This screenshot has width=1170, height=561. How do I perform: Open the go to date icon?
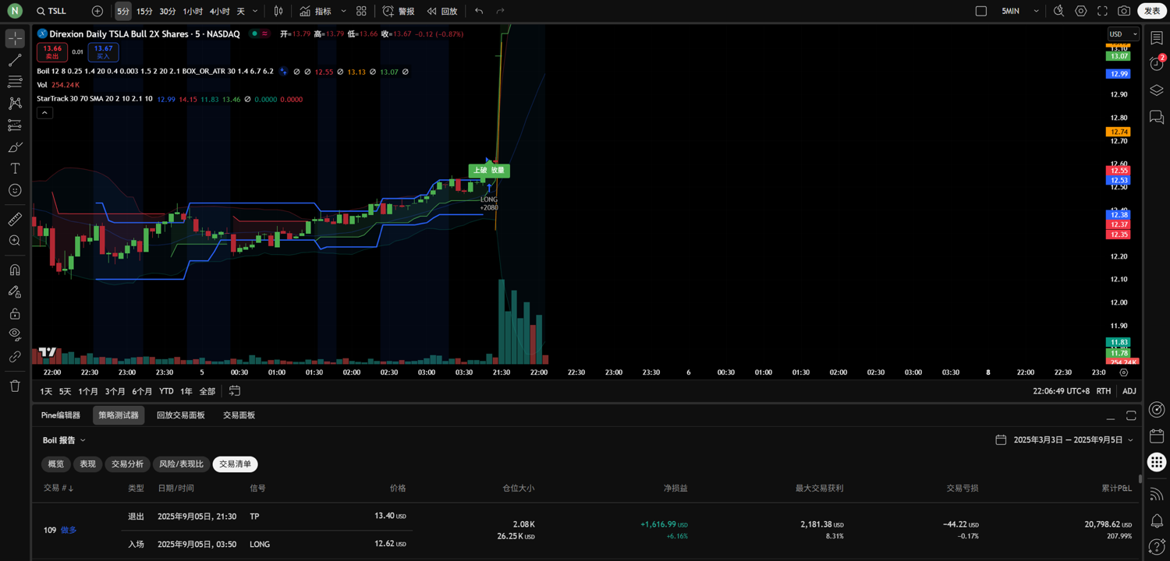pos(235,391)
